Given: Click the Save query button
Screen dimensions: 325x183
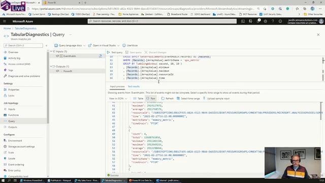Looking at the screenshot, I should (133, 52).
